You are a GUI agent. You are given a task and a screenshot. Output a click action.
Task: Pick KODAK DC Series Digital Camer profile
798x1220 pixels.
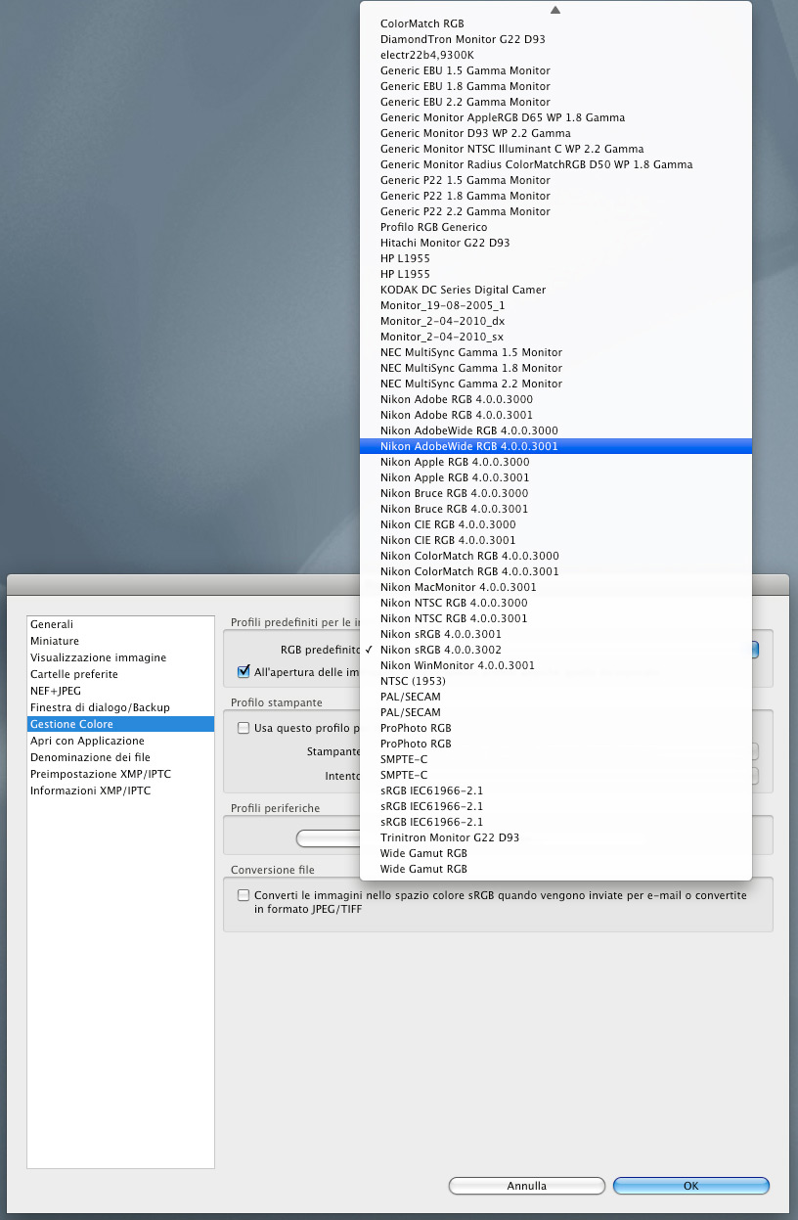[x=555, y=290]
